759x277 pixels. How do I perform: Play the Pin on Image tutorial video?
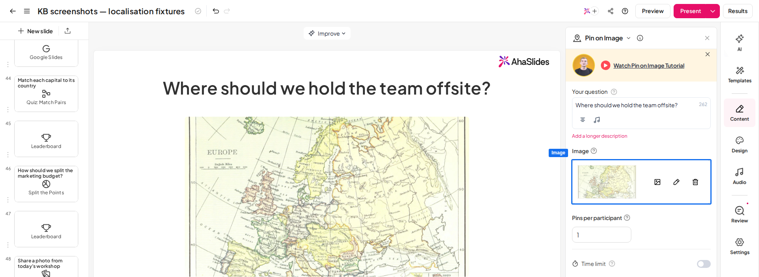pyautogui.click(x=605, y=65)
